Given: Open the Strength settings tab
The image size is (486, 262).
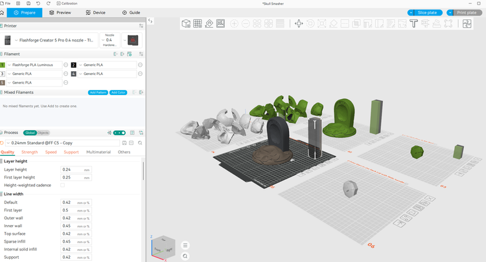Looking at the screenshot, I should tap(29, 152).
